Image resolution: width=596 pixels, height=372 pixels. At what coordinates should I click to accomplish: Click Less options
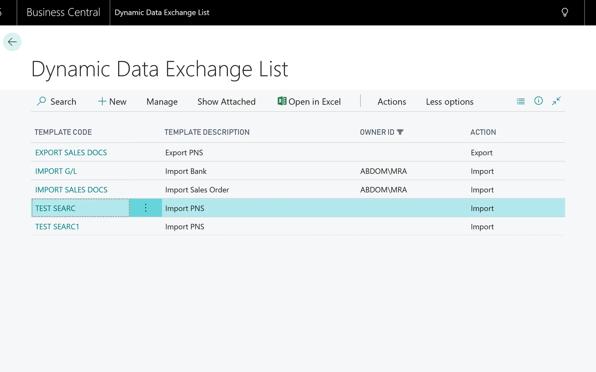[450, 102]
